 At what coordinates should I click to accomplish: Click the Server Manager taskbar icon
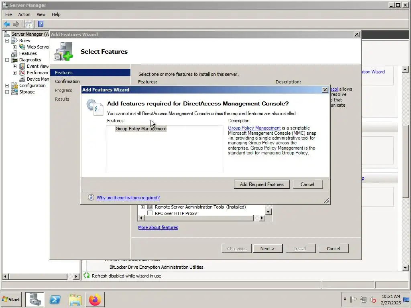(35, 299)
